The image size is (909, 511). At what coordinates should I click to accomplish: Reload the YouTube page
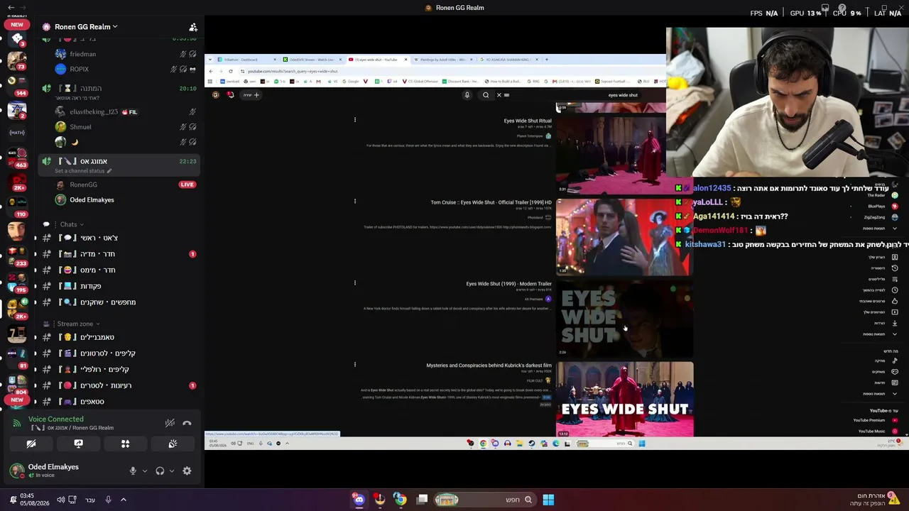click(x=230, y=71)
